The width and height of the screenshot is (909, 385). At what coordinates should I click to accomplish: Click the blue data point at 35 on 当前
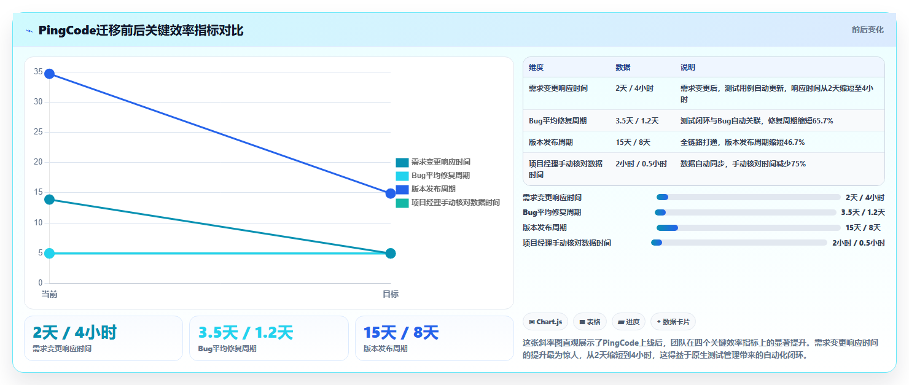[x=50, y=74]
